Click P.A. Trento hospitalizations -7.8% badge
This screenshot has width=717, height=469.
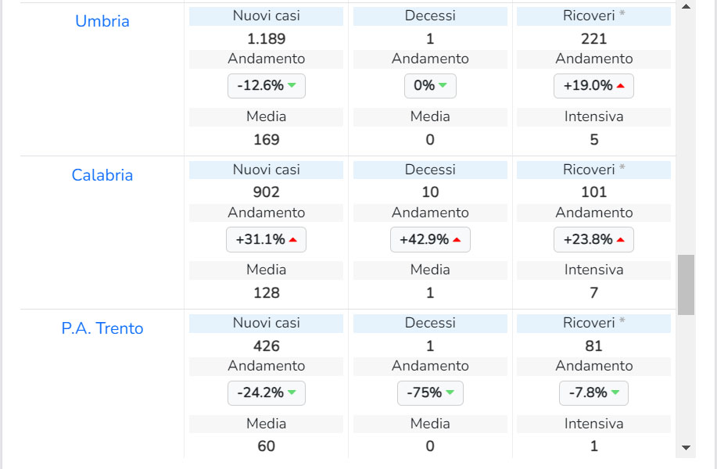coord(593,393)
